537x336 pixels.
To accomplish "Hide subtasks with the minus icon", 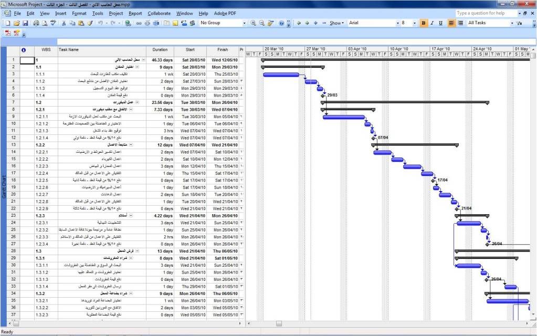I will pos(324,23).
